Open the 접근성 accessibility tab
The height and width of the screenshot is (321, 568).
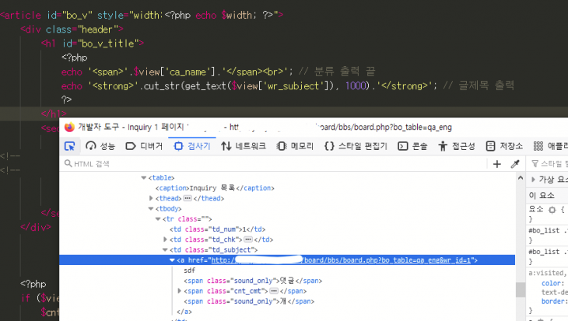tap(457, 146)
